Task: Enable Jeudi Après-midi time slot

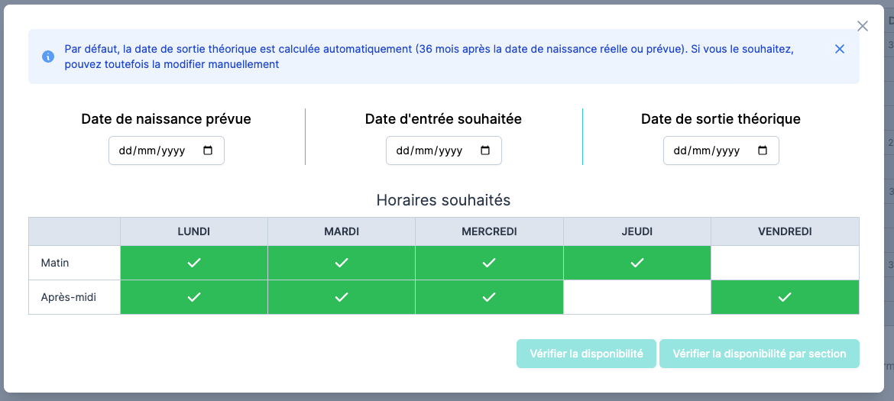Action: 637,297
